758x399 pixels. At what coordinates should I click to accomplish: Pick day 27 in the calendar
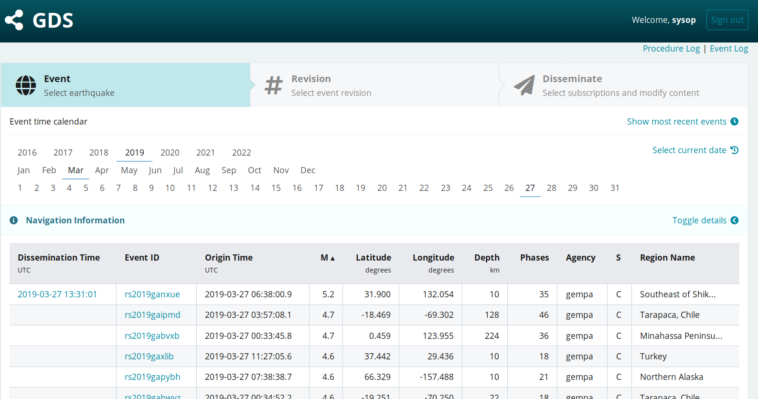530,188
